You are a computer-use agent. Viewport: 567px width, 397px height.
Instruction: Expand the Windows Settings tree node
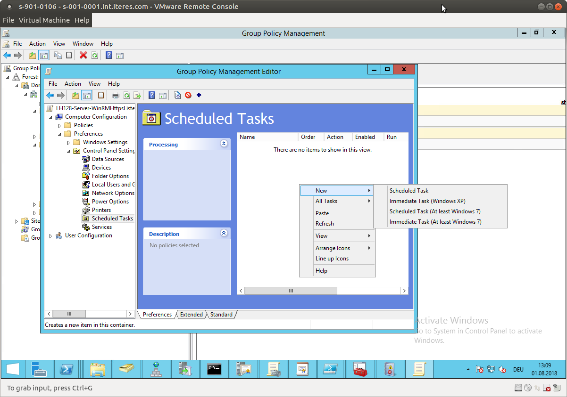pyautogui.click(x=69, y=142)
